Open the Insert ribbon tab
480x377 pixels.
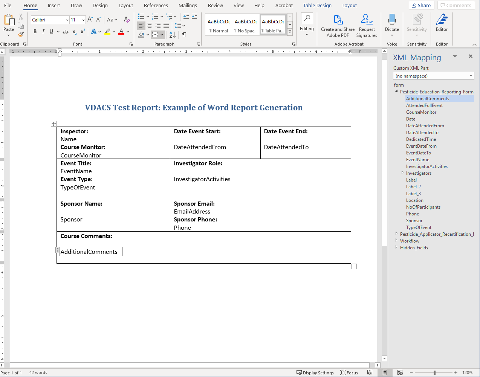pos(54,6)
